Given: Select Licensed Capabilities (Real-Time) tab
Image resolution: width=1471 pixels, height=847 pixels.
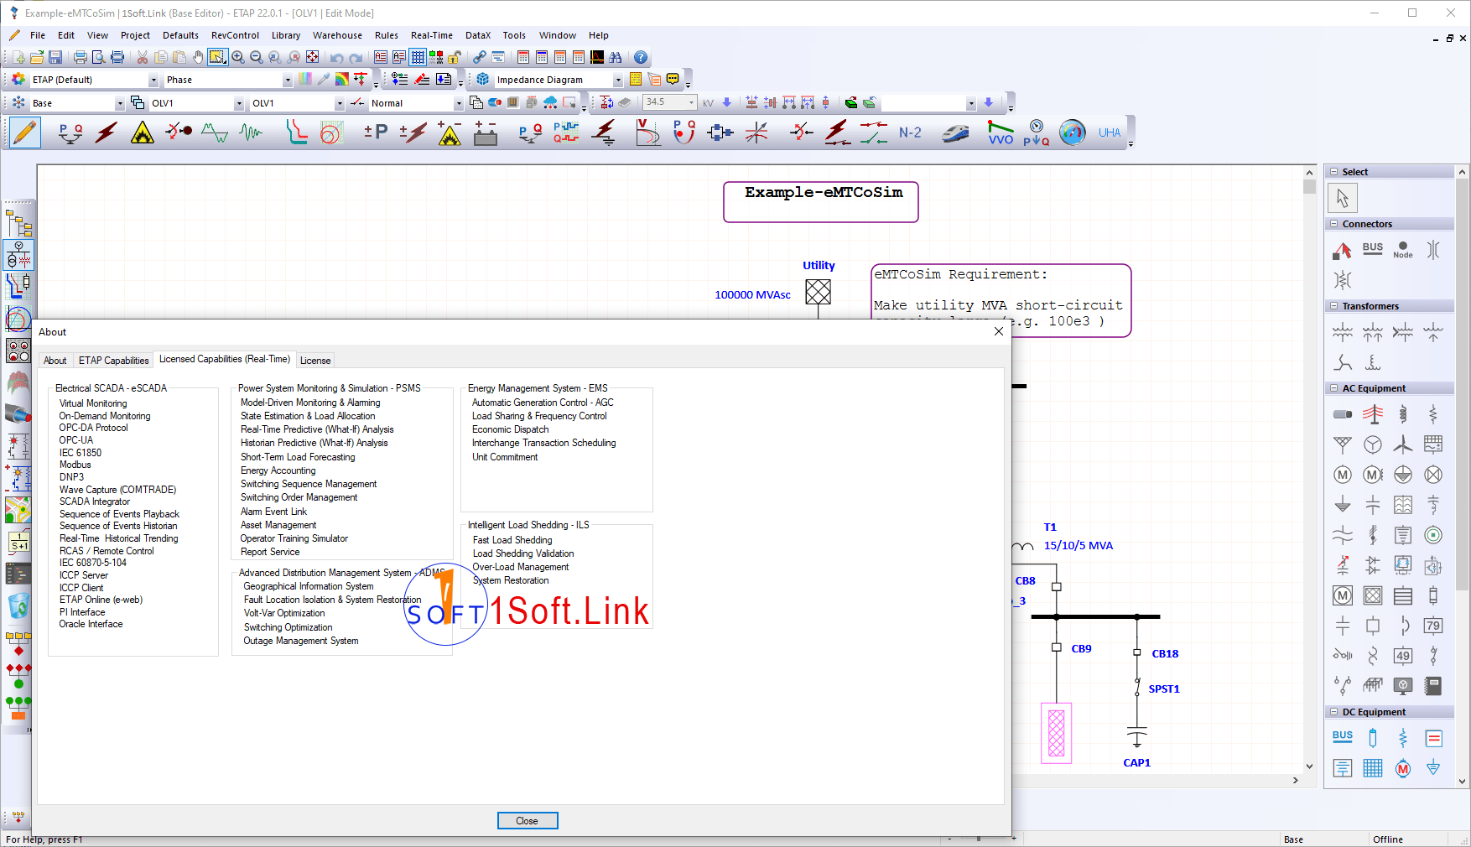Looking at the screenshot, I should pos(225,359).
